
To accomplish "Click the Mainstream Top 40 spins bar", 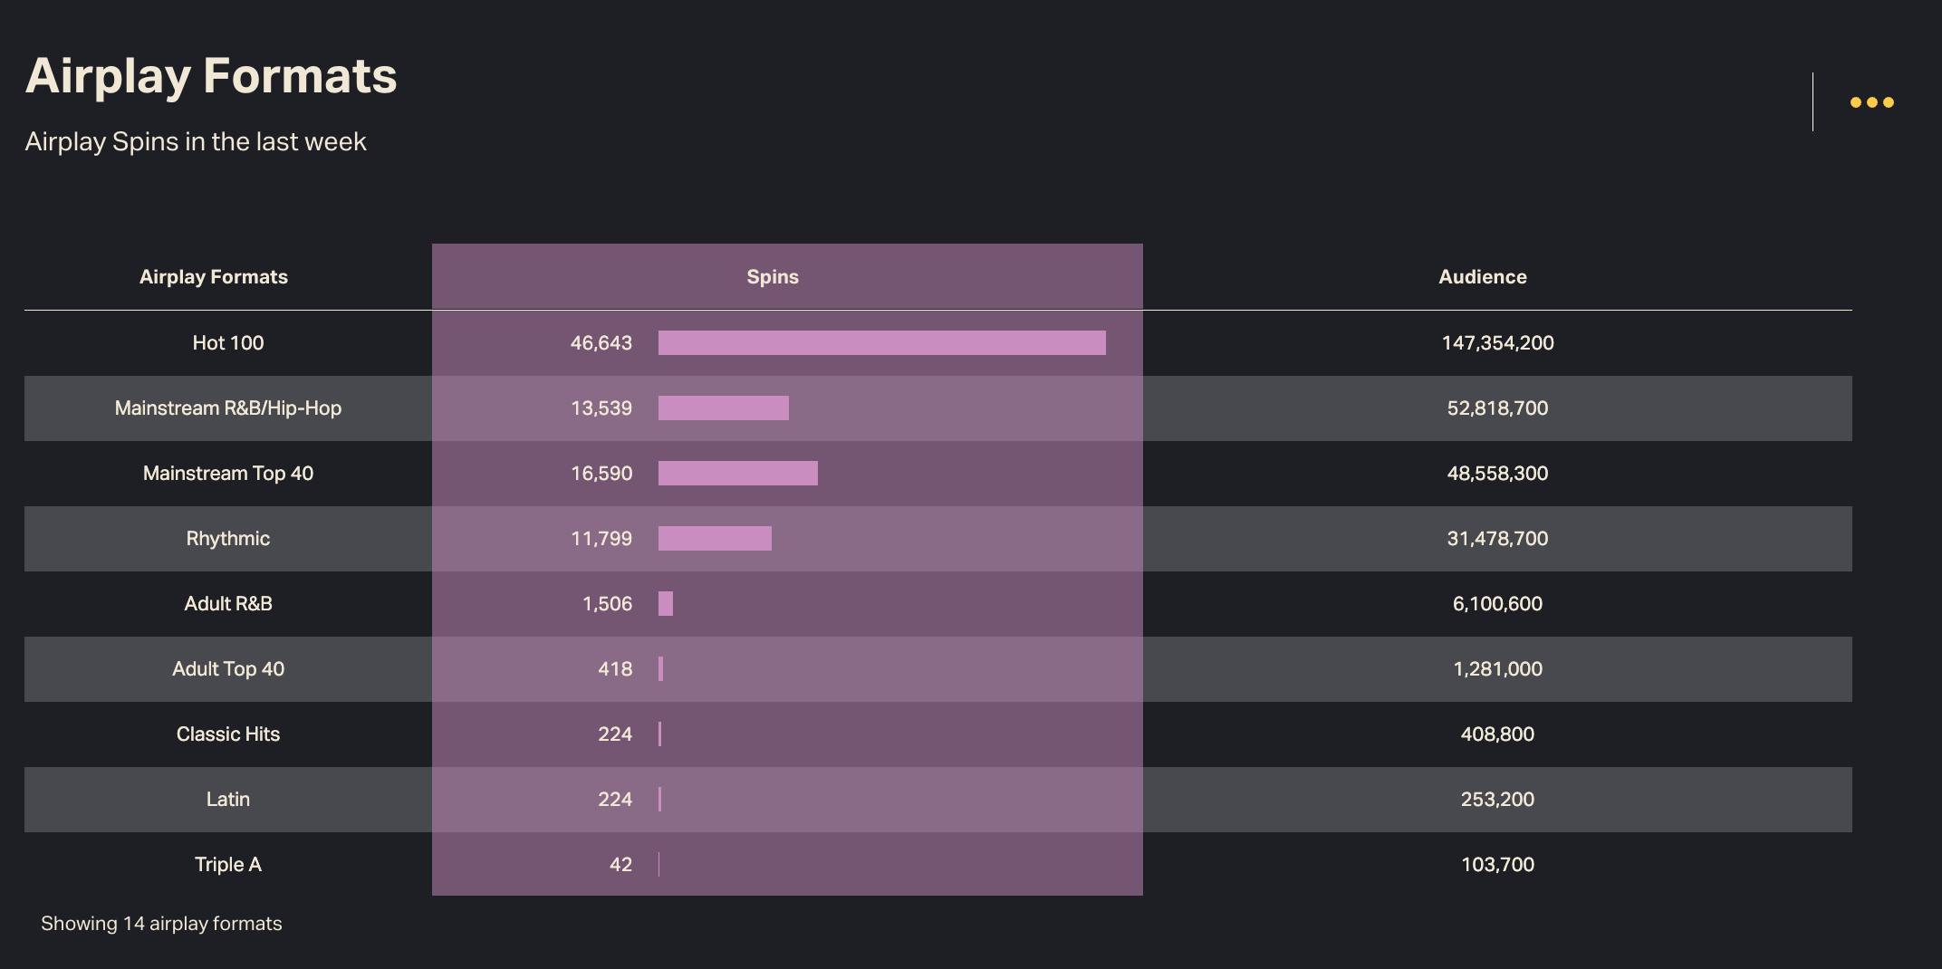I will (737, 474).
